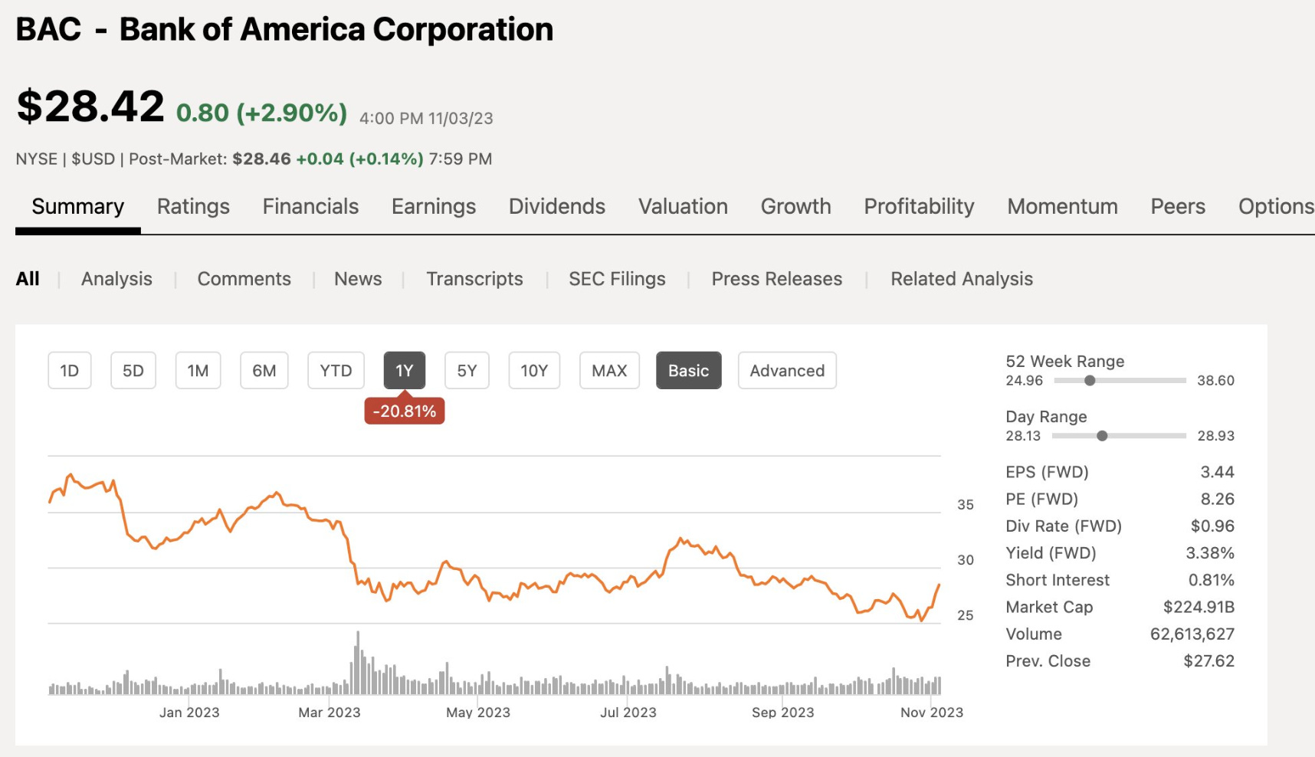The width and height of the screenshot is (1315, 757).
Task: Open the Dividends tab
Action: point(557,207)
